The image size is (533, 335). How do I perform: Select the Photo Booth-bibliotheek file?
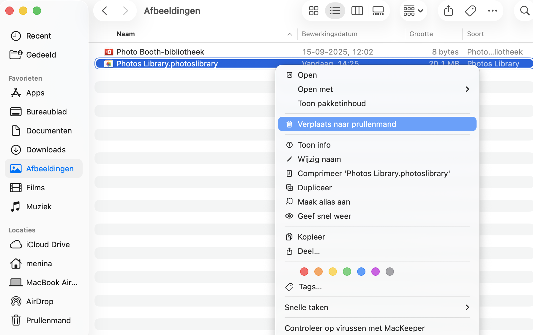click(160, 52)
